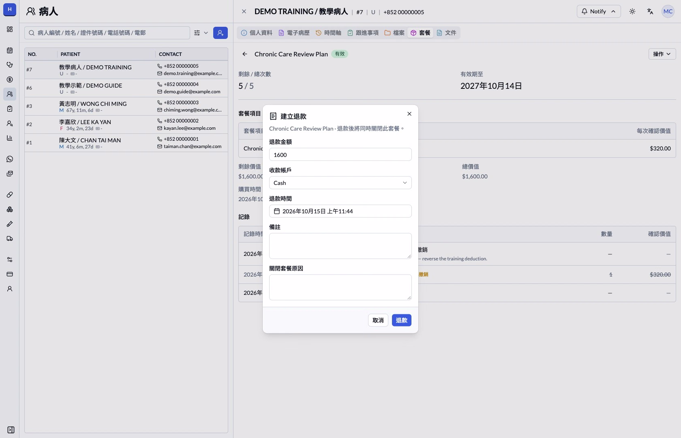681x438 pixels.
Task: Switch theme with the sun icon
Action: pyautogui.click(x=632, y=11)
